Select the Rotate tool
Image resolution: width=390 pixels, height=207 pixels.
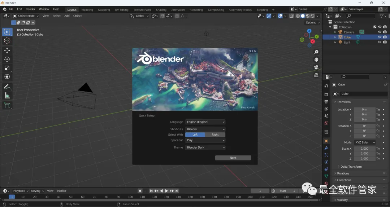pos(7,59)
